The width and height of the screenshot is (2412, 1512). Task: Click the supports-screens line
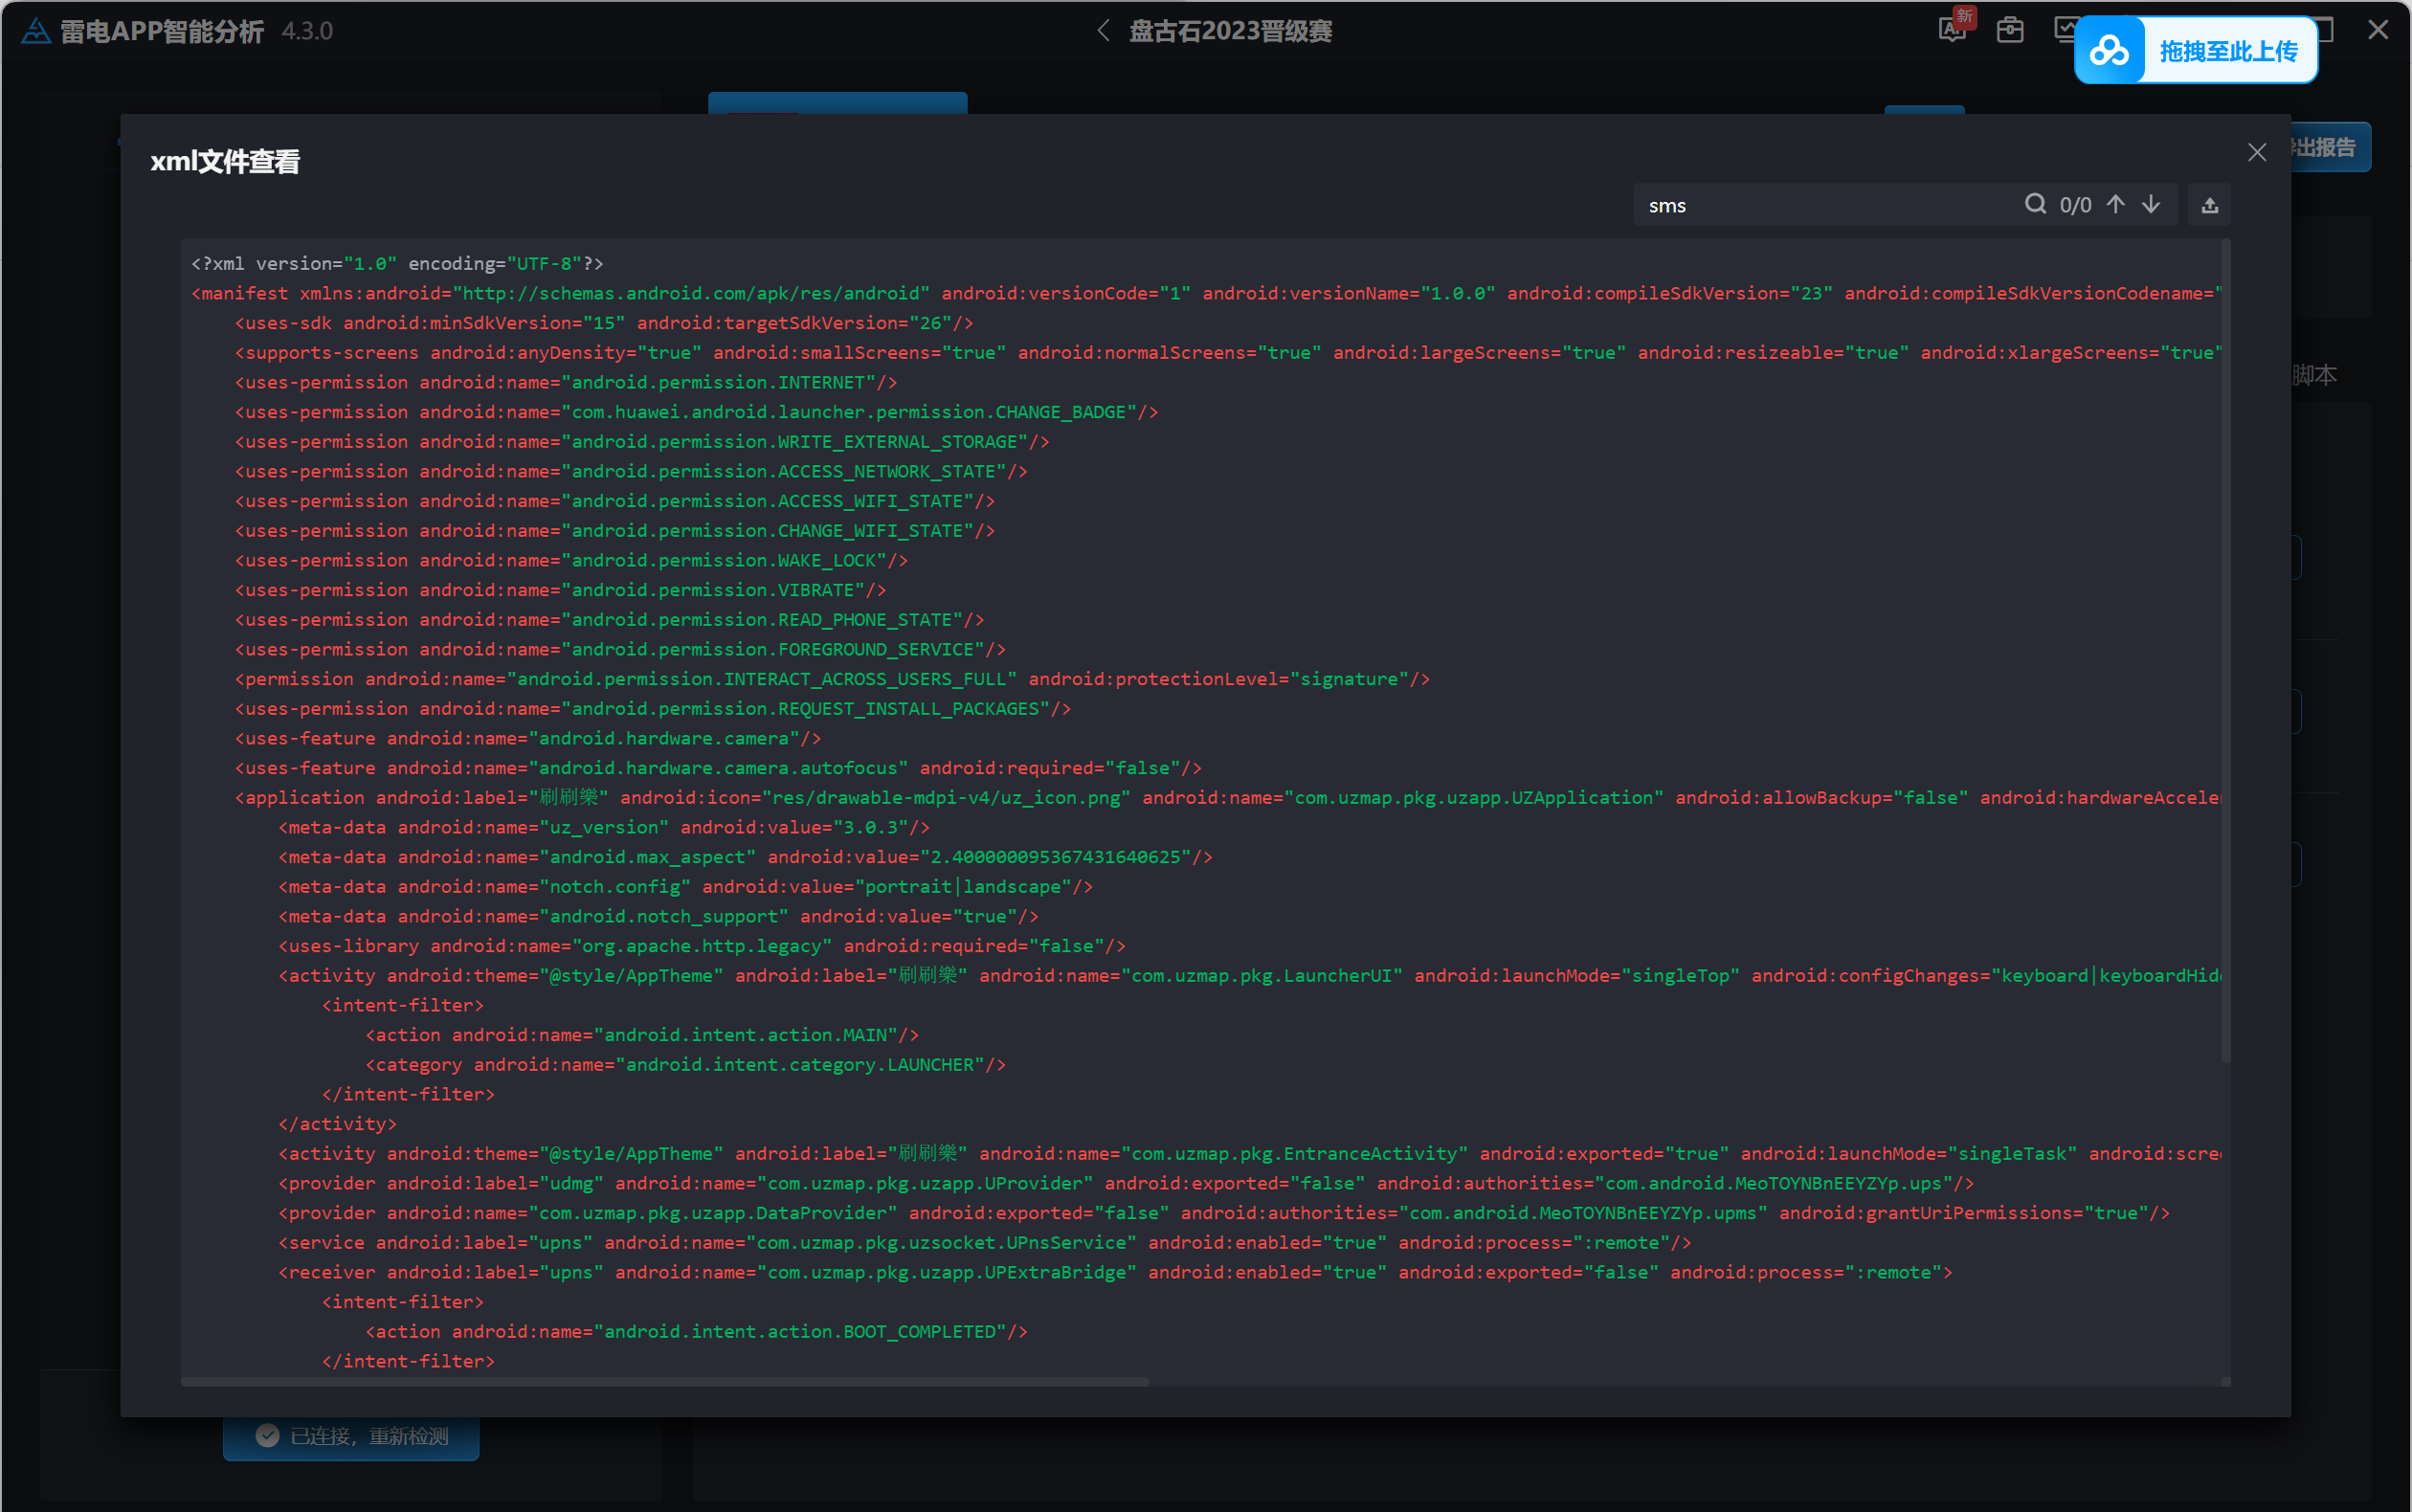coord(1227,352)
